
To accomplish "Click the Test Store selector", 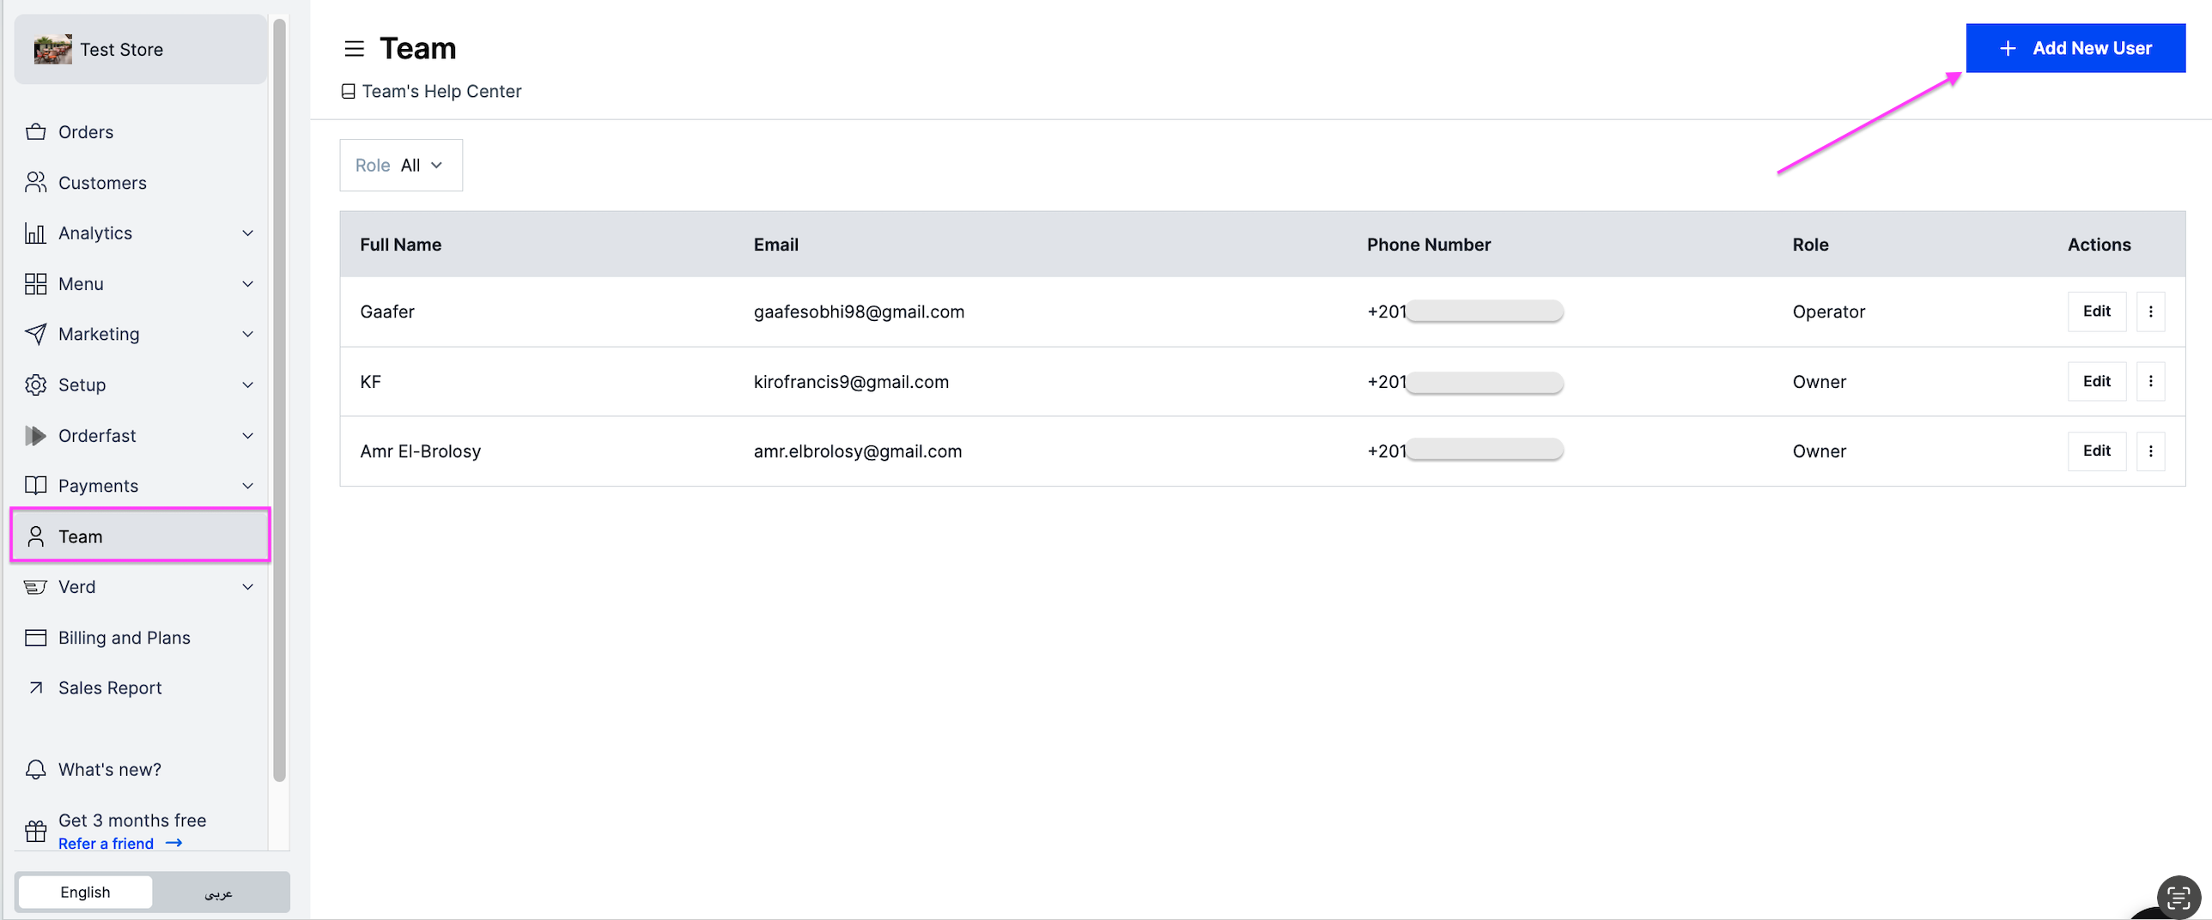I will (x=140, y=49).
